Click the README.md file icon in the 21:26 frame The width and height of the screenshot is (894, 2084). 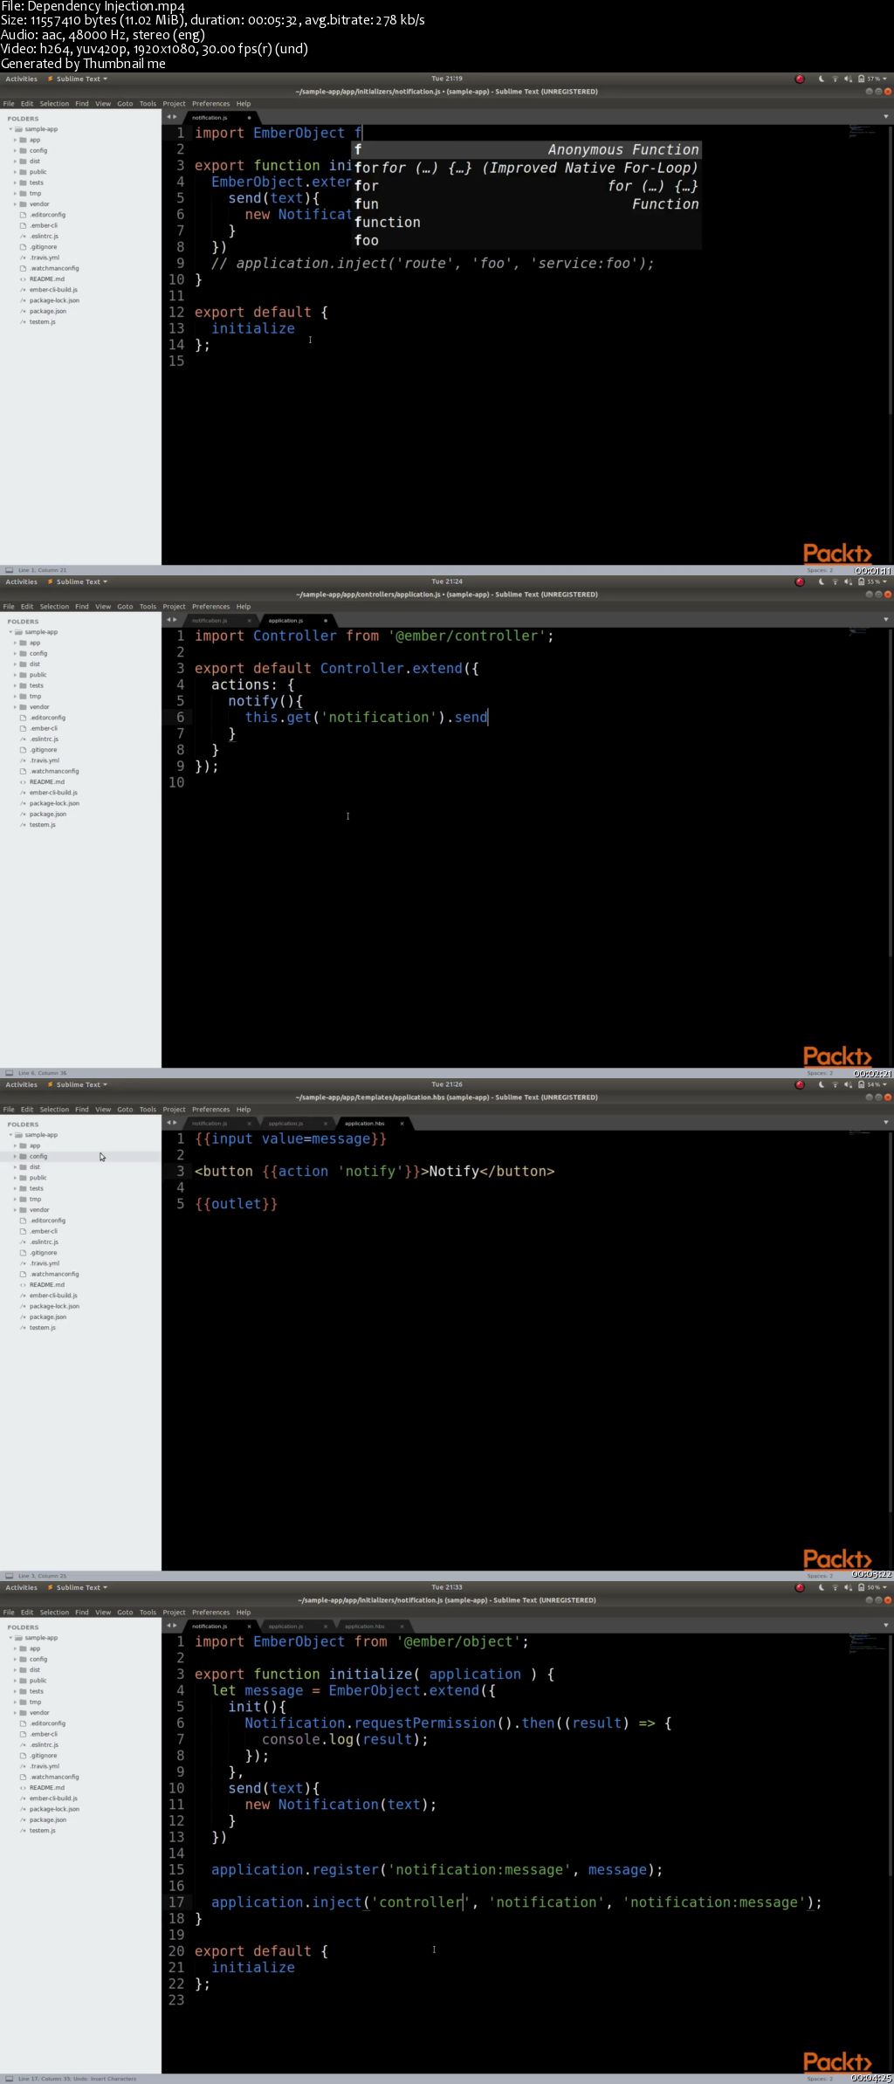23,1285
